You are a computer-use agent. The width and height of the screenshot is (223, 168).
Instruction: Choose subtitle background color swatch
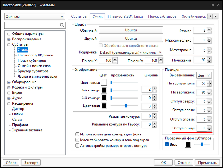click(188, 144)
